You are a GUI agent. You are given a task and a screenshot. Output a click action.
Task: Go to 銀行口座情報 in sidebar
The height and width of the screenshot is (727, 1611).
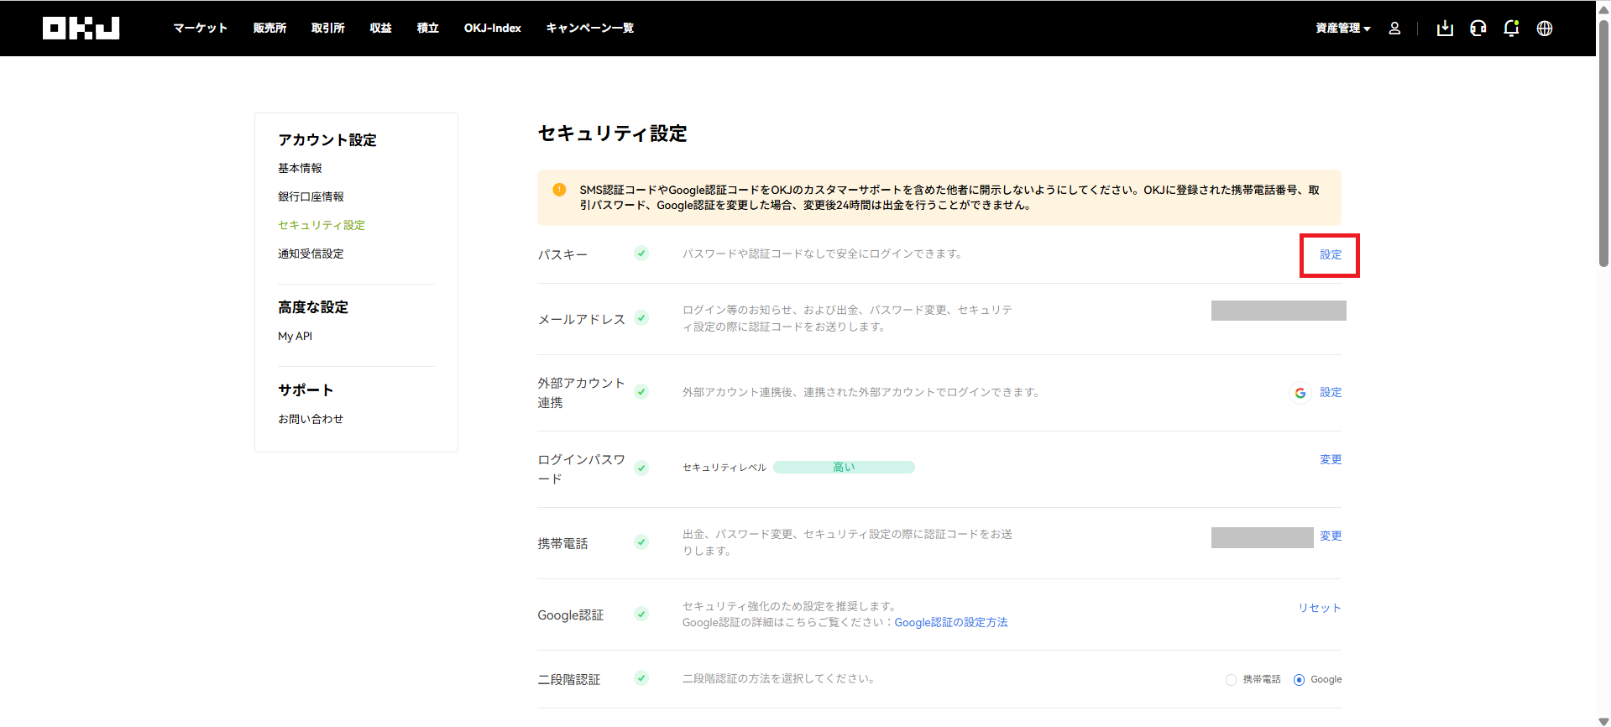coord(311,197)
